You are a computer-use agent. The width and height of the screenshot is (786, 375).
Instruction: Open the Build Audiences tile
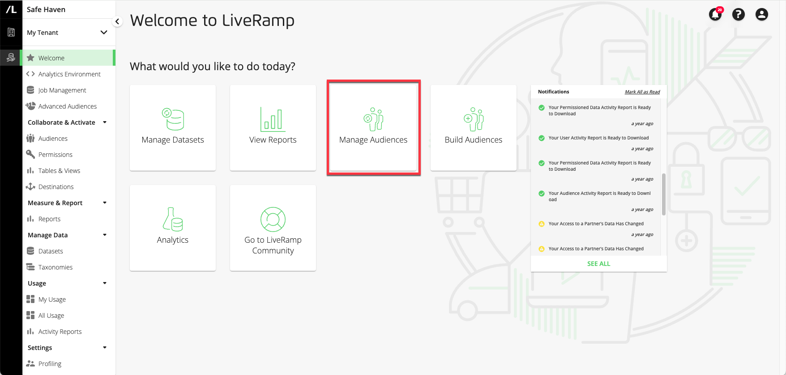click(x=474, y=128)
